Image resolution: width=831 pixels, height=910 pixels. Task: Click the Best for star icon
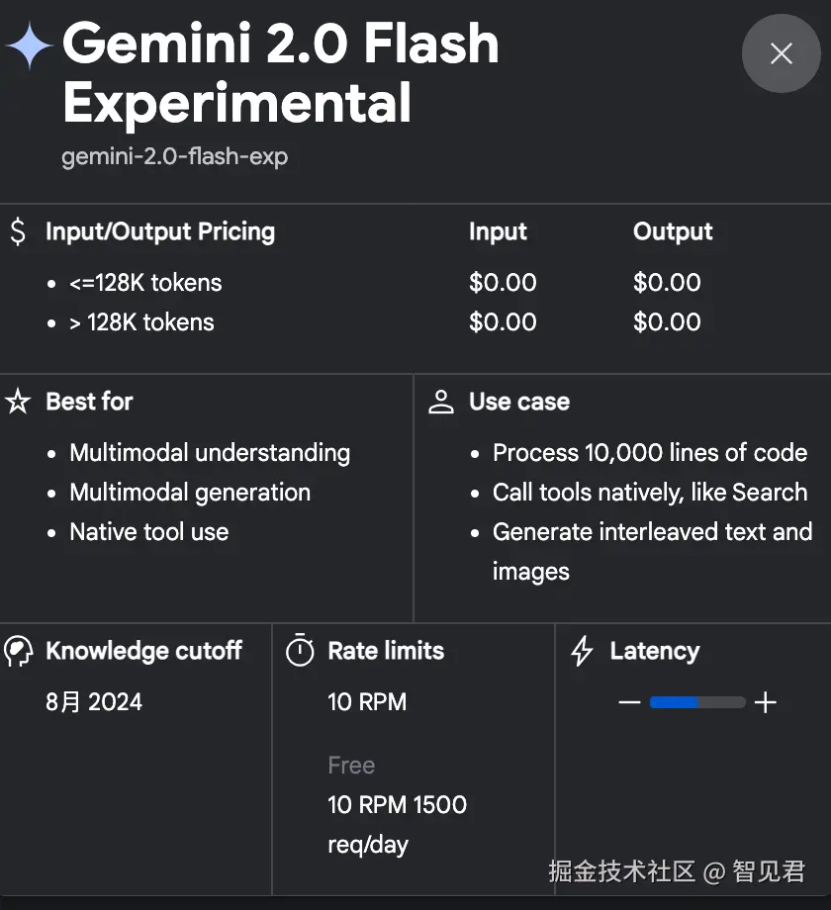[x=18, y=402]
